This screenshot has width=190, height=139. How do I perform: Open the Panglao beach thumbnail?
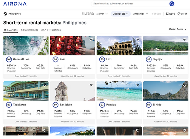[x=119, y=91]
